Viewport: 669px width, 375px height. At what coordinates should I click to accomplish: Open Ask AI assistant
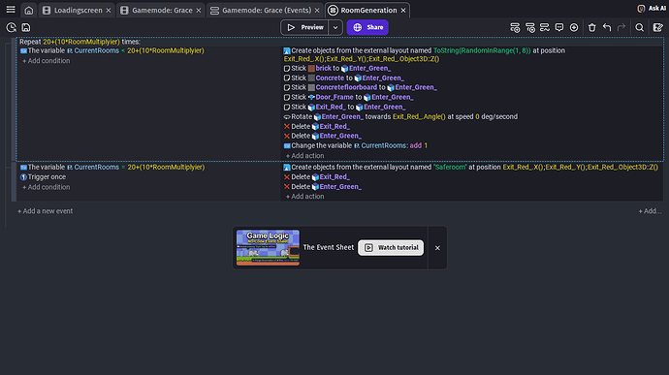[652, 9]
